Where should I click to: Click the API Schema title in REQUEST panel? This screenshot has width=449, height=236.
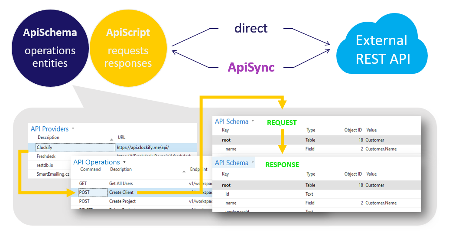[232, 121]
